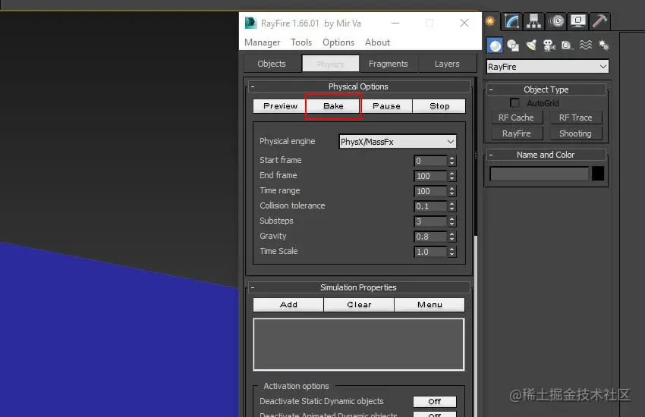Open the Create panel tab icon
The image size is (645, 417).
click(x=490, y=21)
